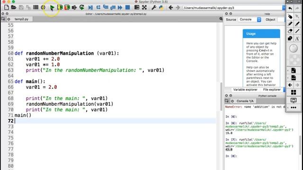The height and width of the screenshot is (170, 303).
Task: Select the pencil drawing tool
Action: 290,24
